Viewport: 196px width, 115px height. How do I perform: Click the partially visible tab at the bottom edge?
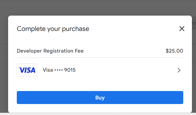coord(118,114)
